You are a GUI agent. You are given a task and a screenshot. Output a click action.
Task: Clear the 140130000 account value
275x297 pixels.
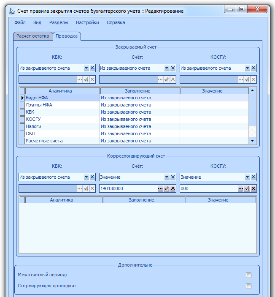click(x=173, y=188)
